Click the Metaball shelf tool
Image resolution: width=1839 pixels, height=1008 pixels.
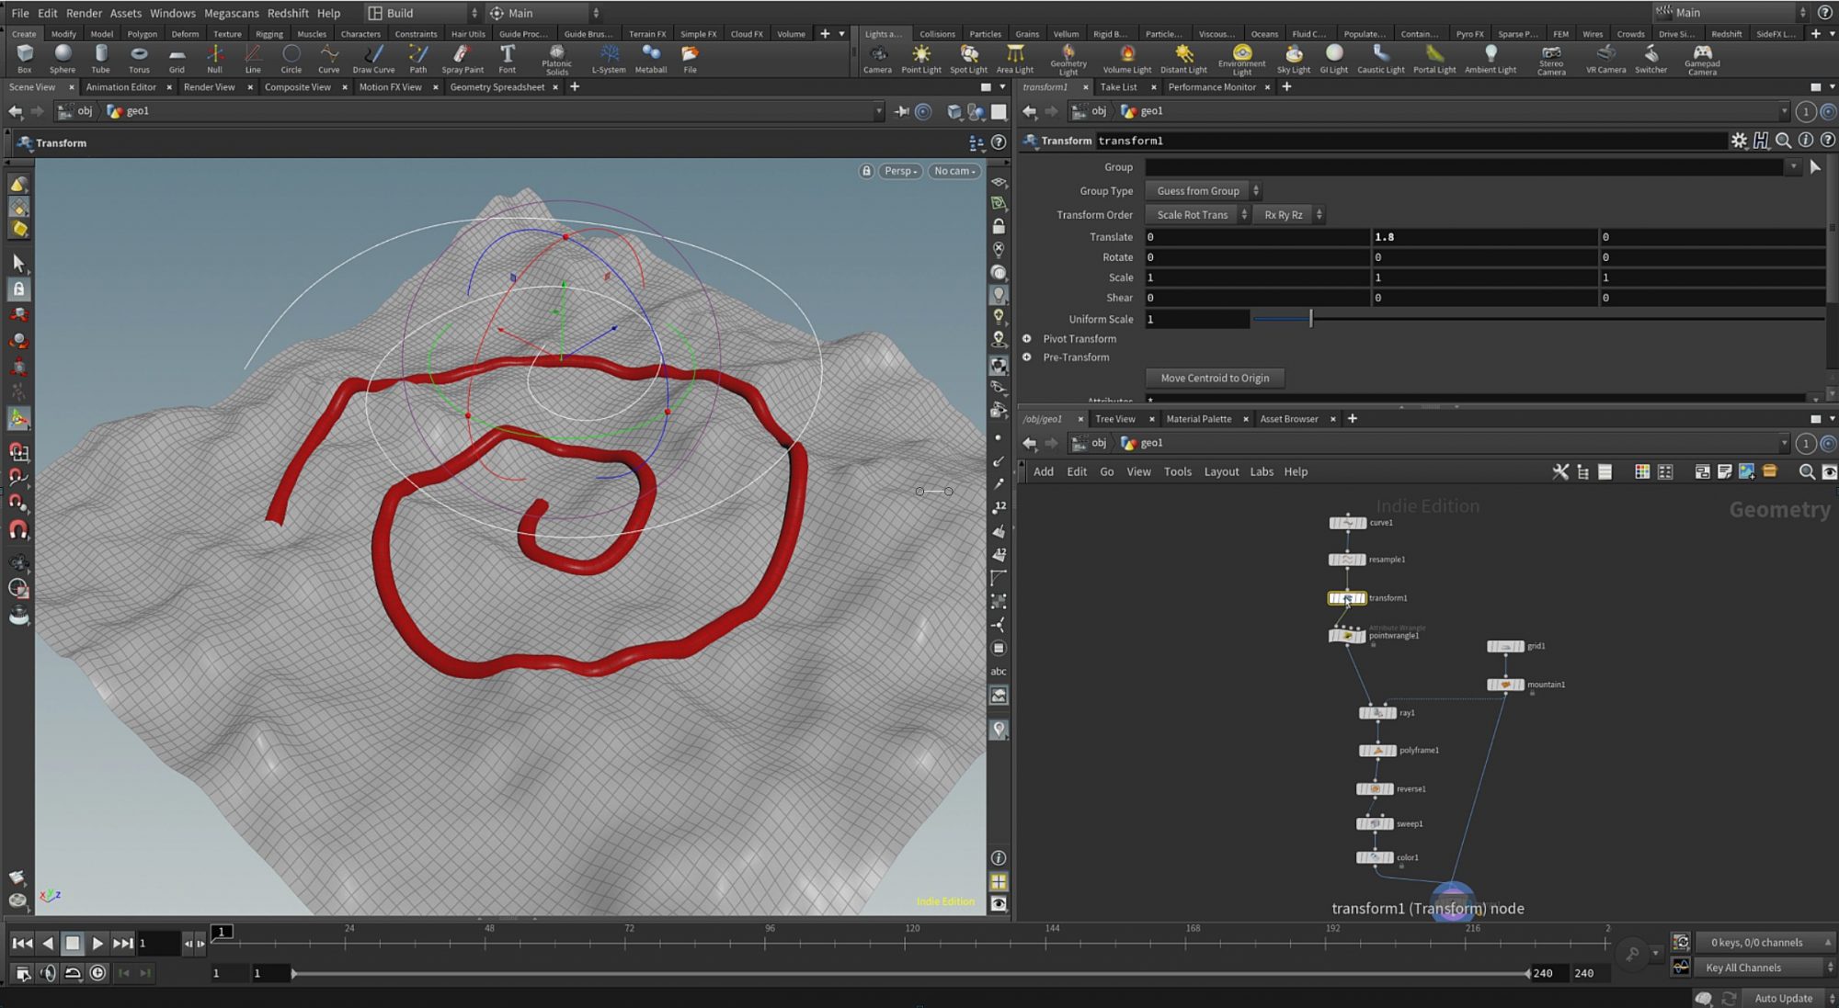651,59
